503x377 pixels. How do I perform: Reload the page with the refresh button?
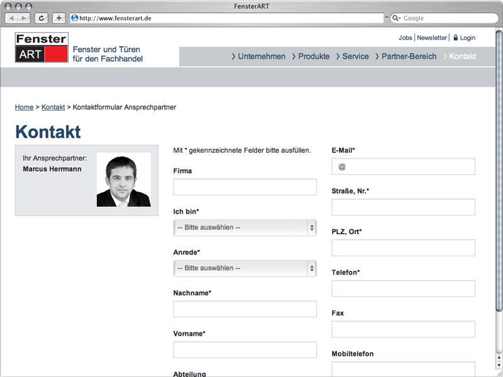42,18
